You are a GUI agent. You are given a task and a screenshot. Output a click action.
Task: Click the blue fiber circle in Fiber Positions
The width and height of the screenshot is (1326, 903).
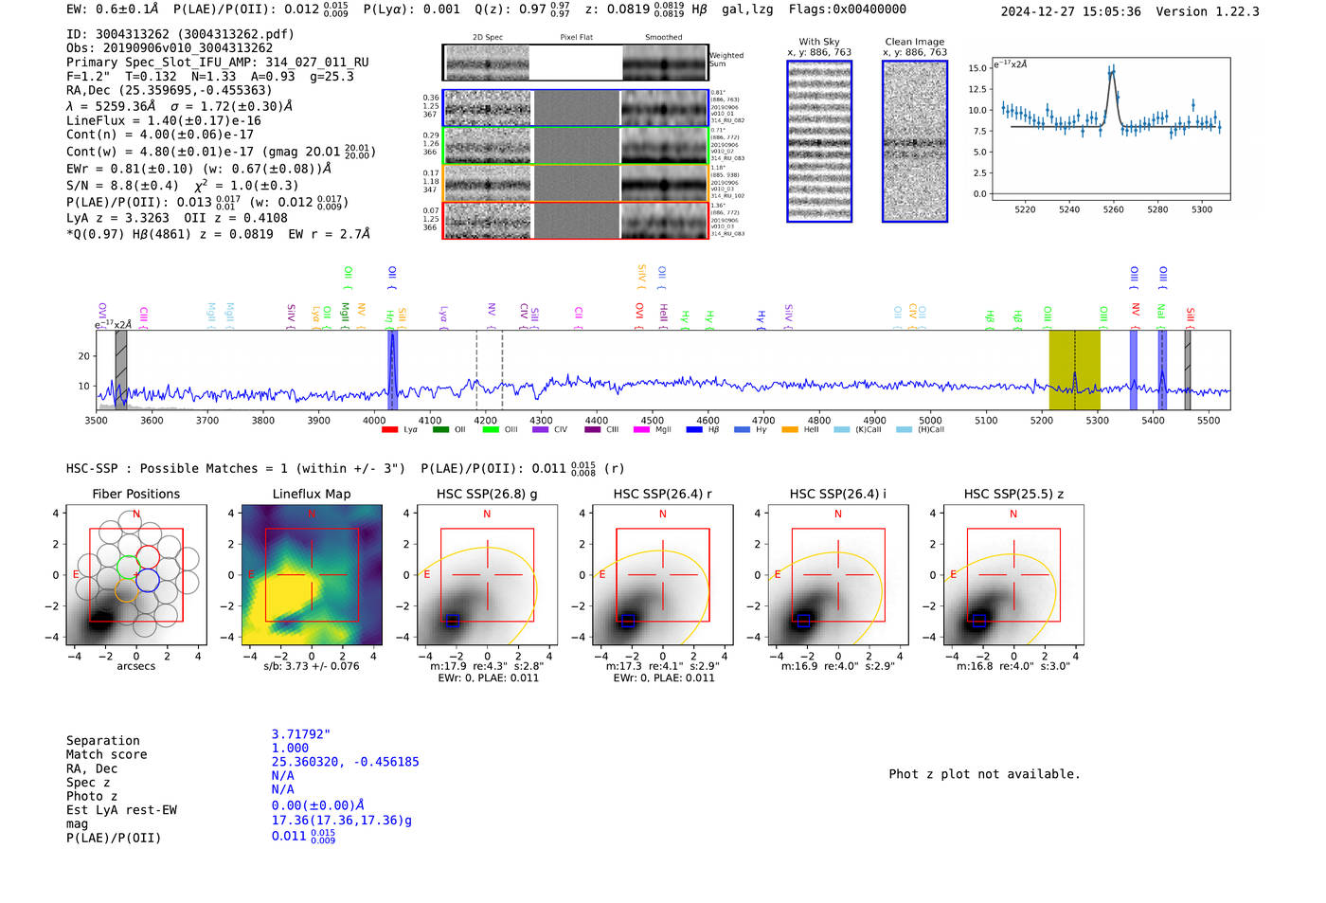click(147, 581)
